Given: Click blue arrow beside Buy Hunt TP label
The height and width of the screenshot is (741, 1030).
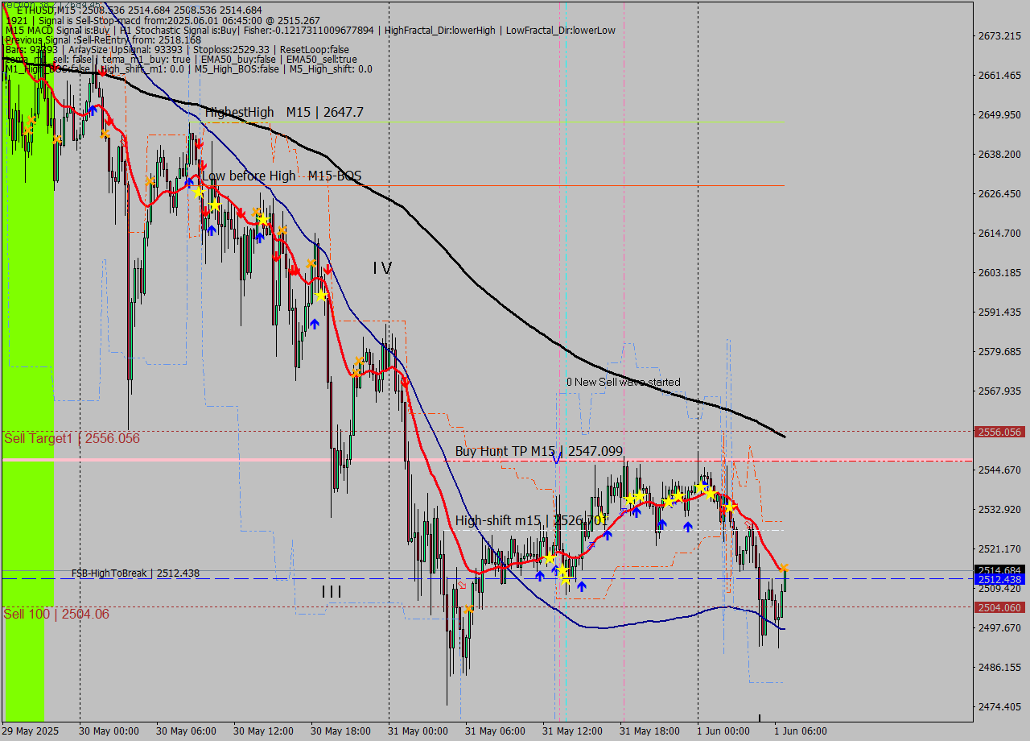Looking at the screenshot, I should click(558, 457).
